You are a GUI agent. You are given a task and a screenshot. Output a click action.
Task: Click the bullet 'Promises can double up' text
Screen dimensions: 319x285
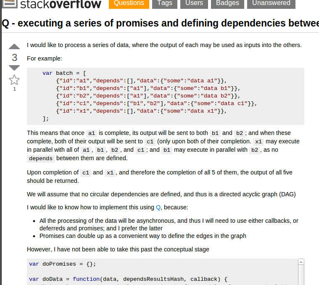143,236
